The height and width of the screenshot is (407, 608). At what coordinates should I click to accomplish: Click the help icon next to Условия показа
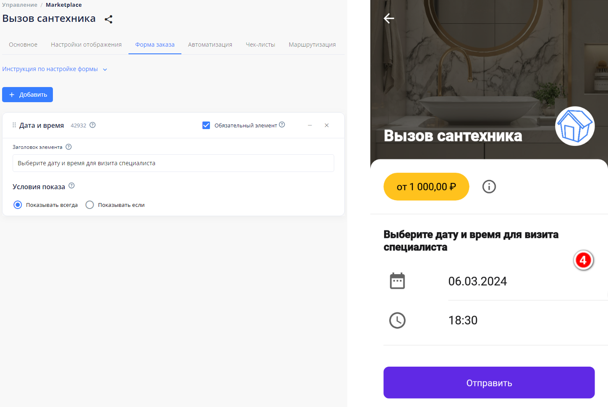coord(71,185)
